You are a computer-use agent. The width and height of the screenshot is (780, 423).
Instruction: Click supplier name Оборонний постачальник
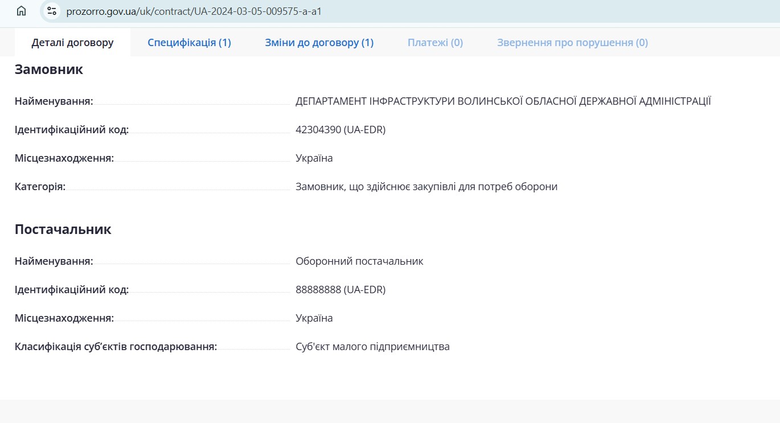(359, 261)
